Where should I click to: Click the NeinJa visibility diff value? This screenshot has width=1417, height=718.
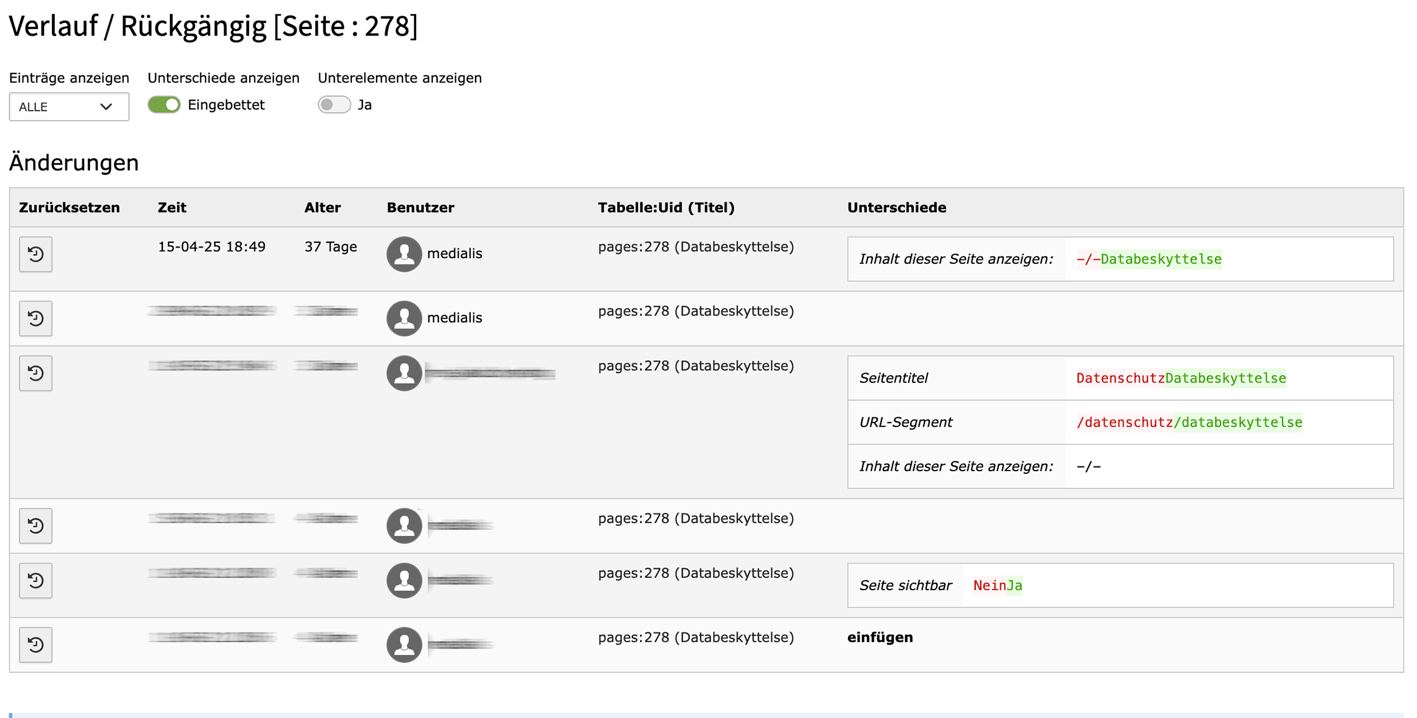[x=997, y=585]
